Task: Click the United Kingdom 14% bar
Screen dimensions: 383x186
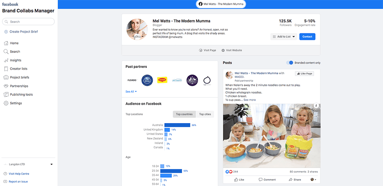Action: 167,130
